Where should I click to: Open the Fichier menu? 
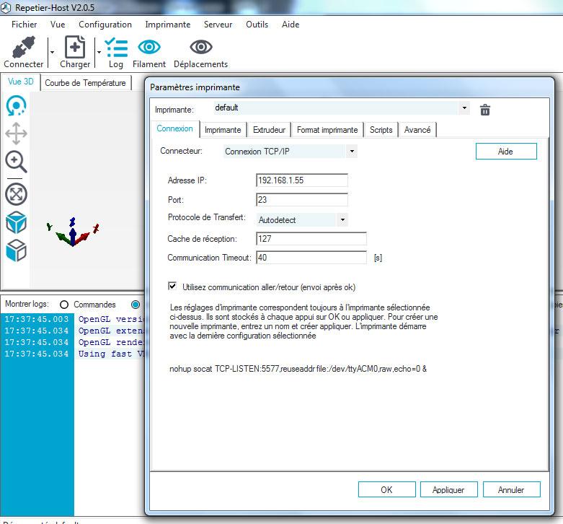24,25
